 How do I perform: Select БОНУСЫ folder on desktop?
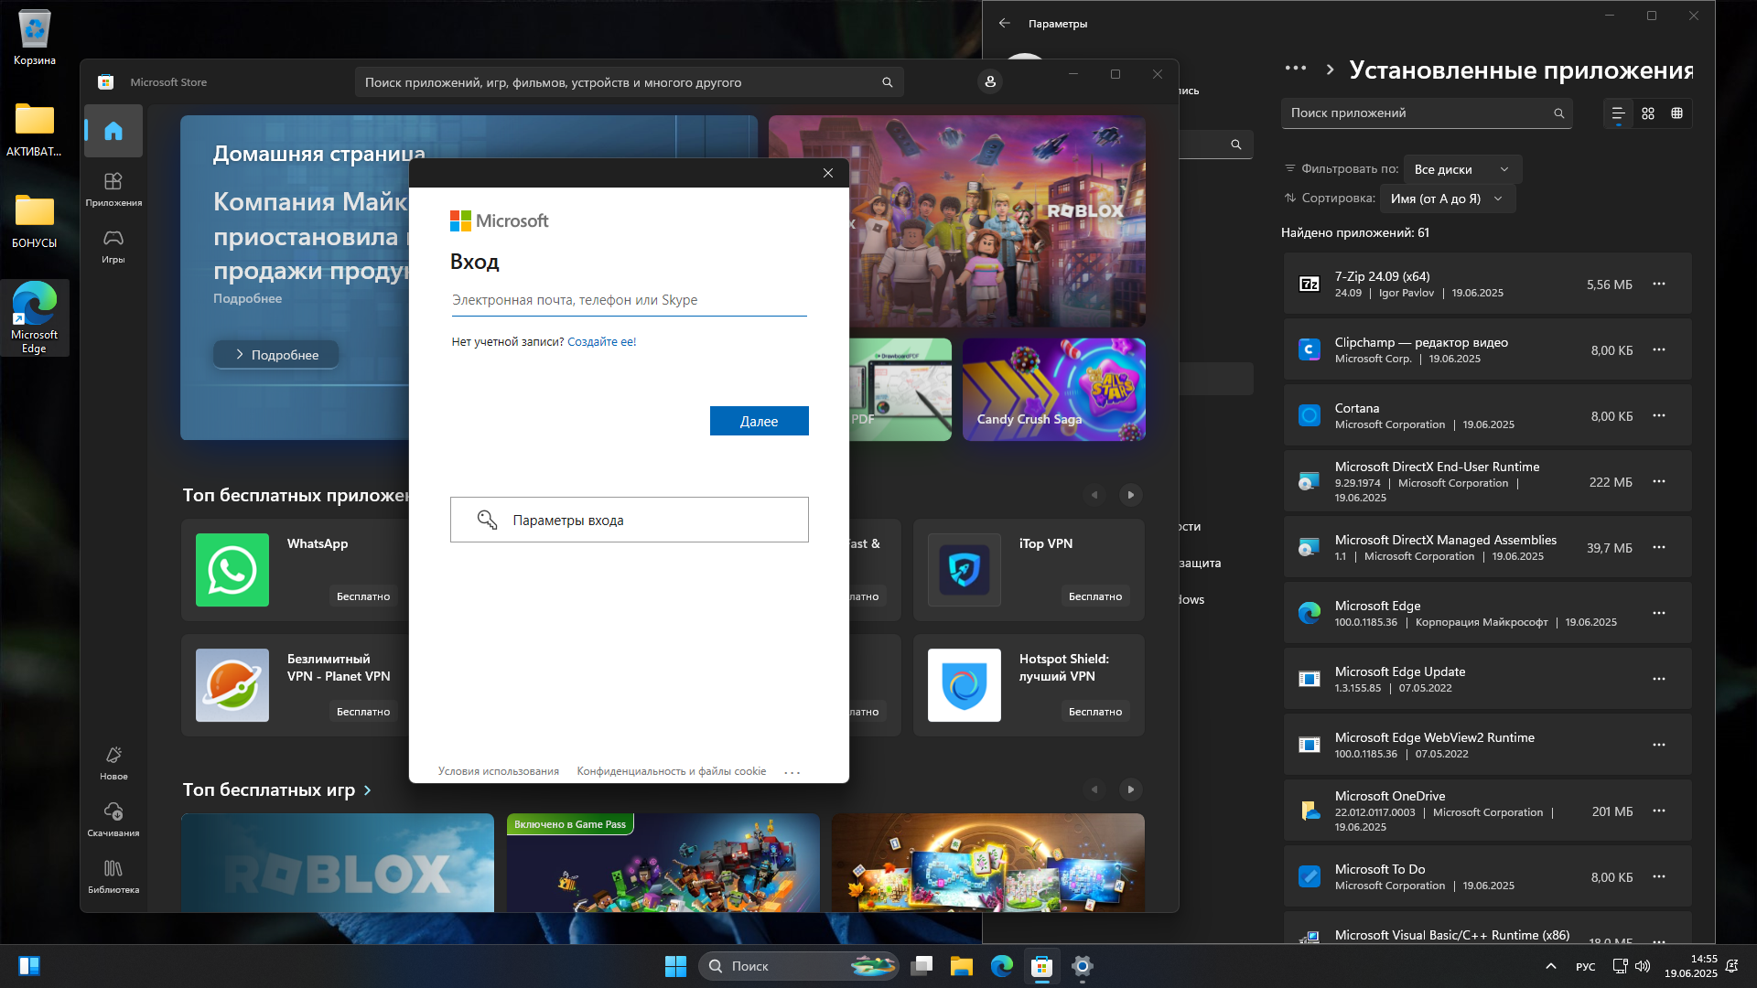[x=35, y=220]
